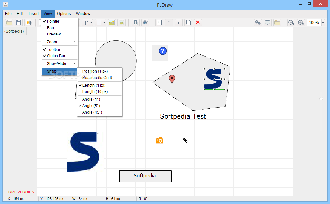Click the red X delete icon
330x204 pixels.
tap(198, 22)
